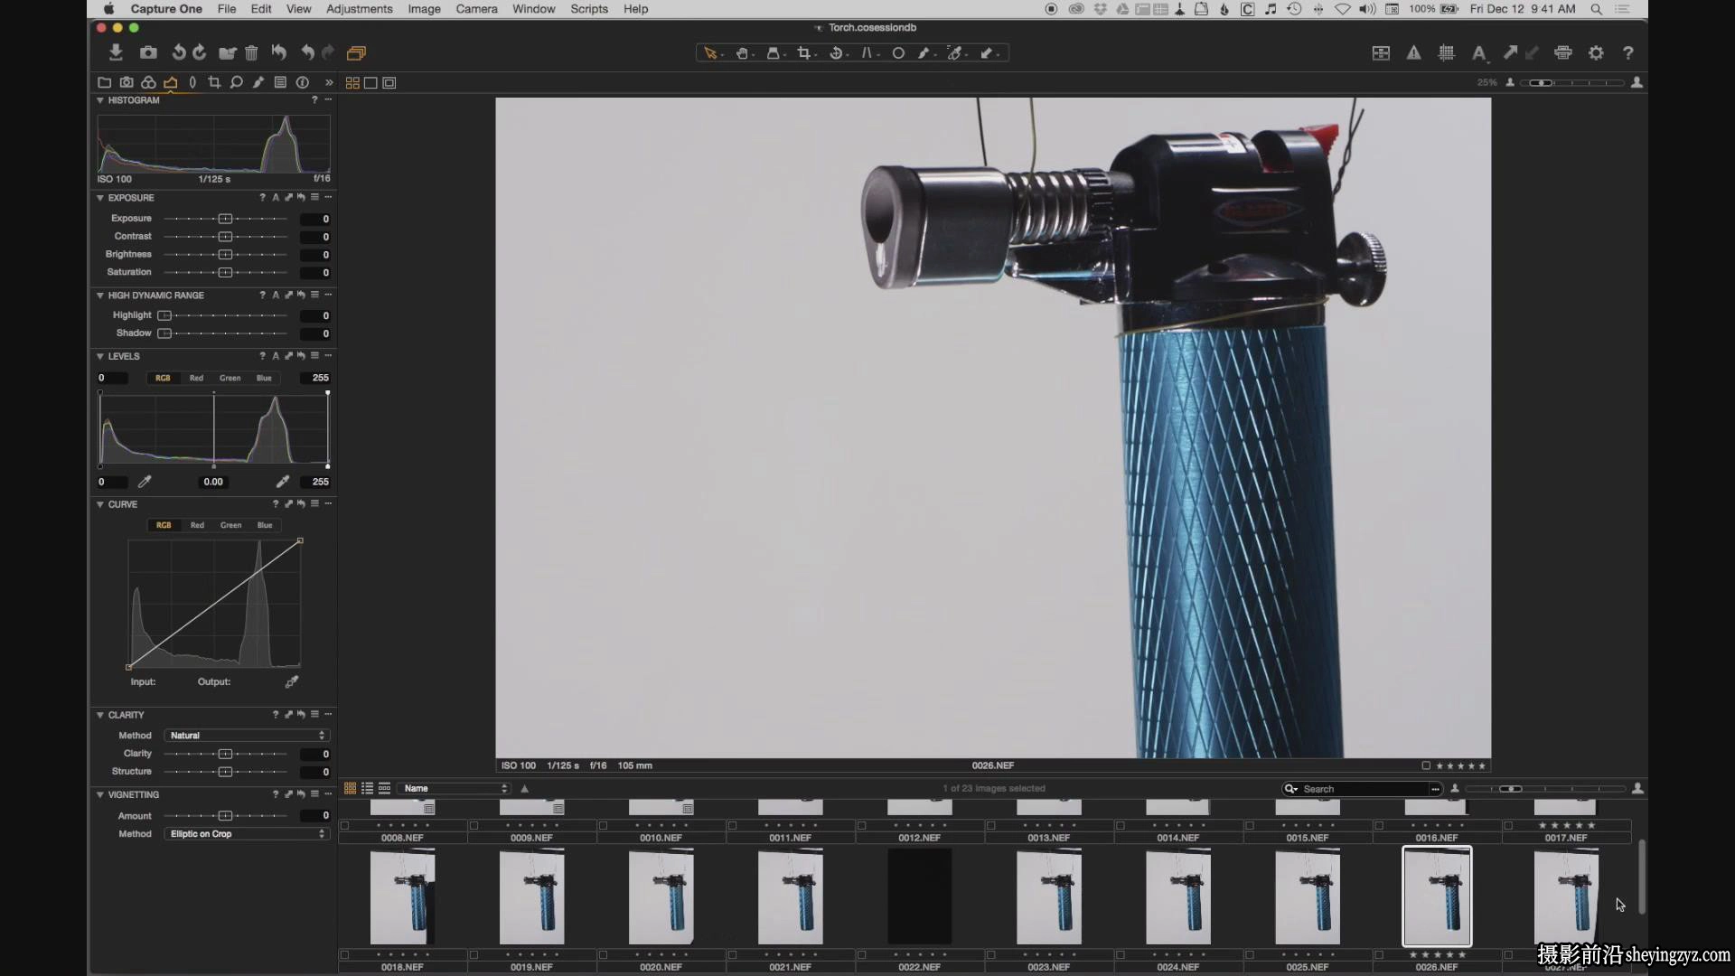
Task: Select the Pointer cursor tool
Action: [x=711, y=53]
